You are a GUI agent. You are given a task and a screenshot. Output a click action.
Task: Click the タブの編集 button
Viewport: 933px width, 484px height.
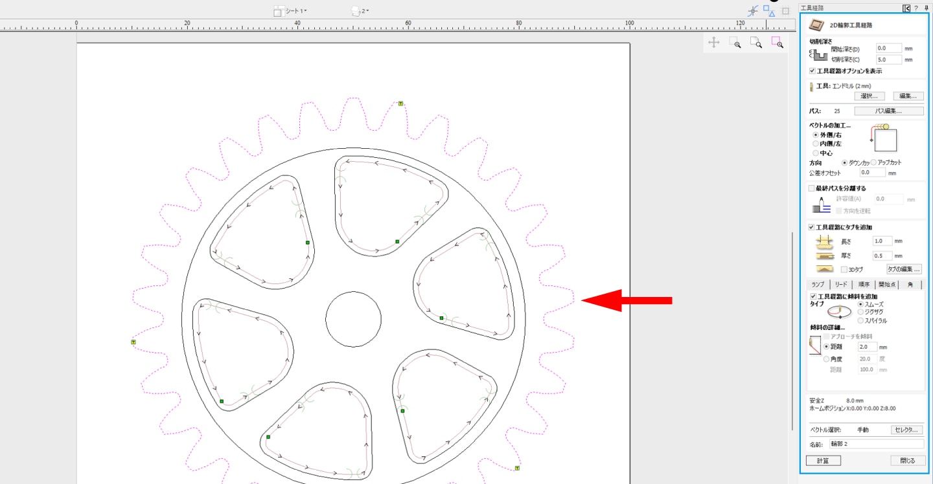pos(903,269)
